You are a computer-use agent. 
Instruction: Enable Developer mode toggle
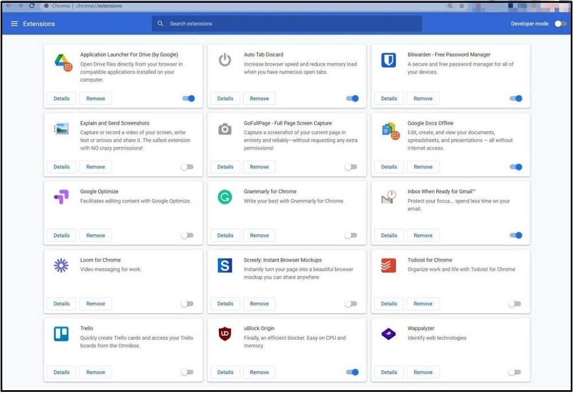(560, 24)
